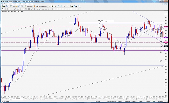Select the Crosshair tool
Viewport: 169px width, 103px height.
(6, 9)
